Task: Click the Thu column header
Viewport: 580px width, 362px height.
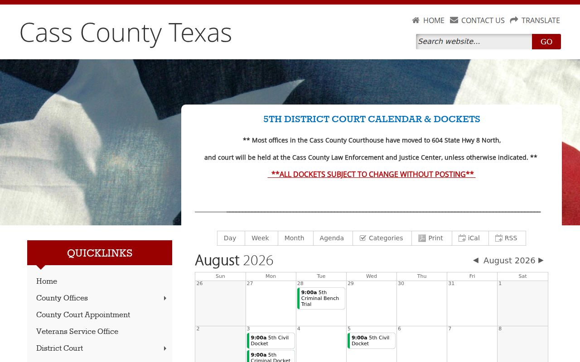Action: 422,276
